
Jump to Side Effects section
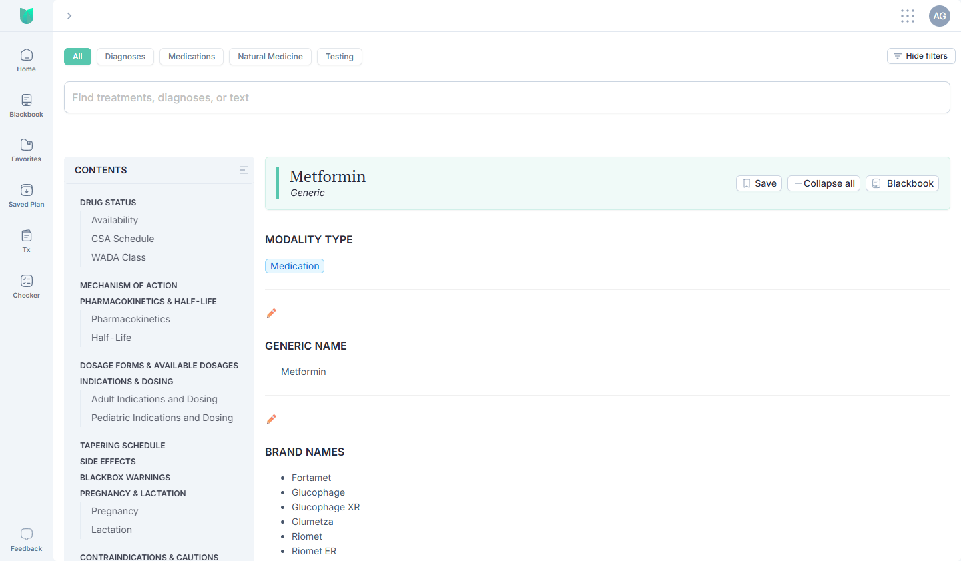(x=108, y=462)
